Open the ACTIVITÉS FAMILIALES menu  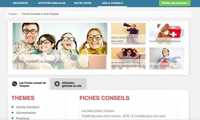52,3
